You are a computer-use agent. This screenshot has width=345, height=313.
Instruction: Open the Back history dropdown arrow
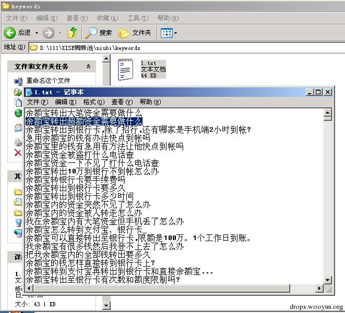coord(37,33)
